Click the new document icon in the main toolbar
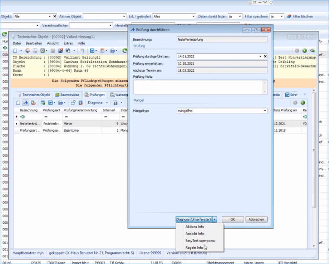This screenshot has width=329, height=264. (15, 51)
